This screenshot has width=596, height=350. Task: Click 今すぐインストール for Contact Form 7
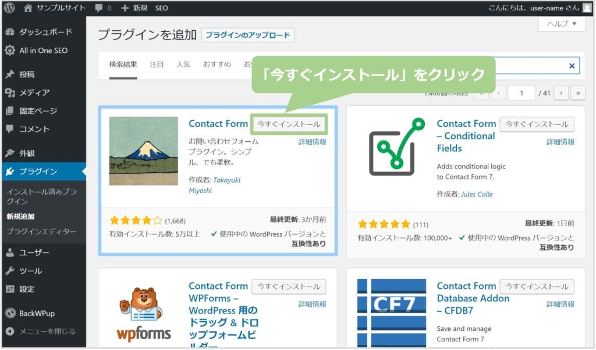289,124
